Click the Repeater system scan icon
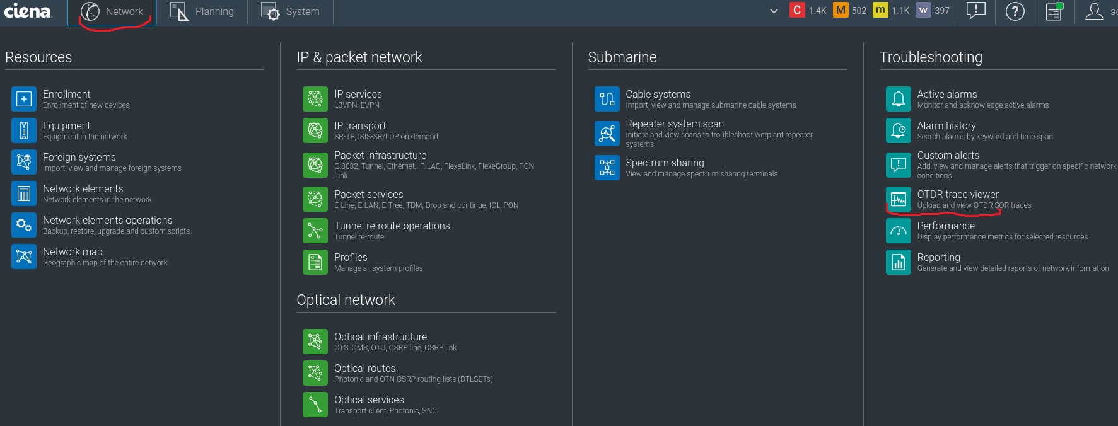 click(x=607, y=133)
